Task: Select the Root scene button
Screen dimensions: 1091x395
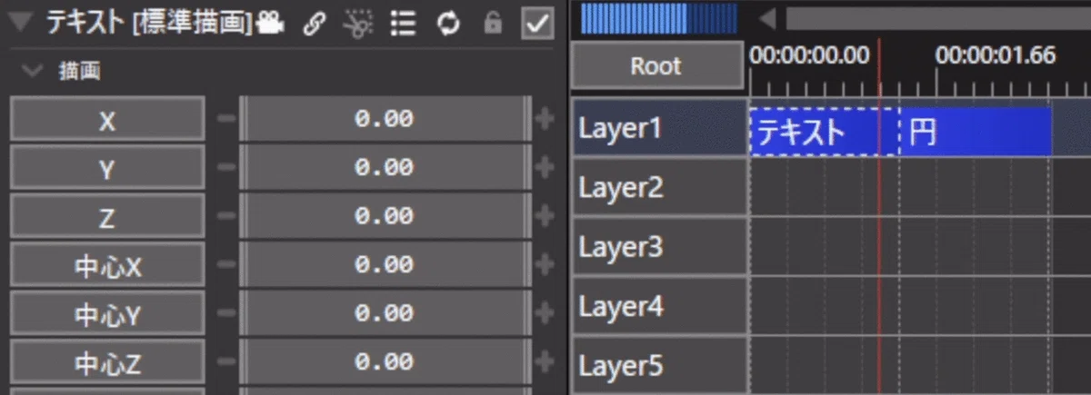Action: pyautogui.click(x=656, y=66)
